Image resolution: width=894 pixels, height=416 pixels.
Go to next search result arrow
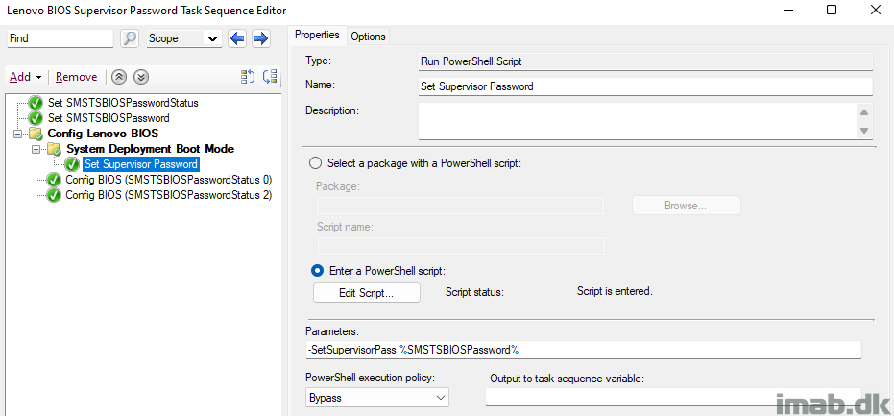[260, 38]
